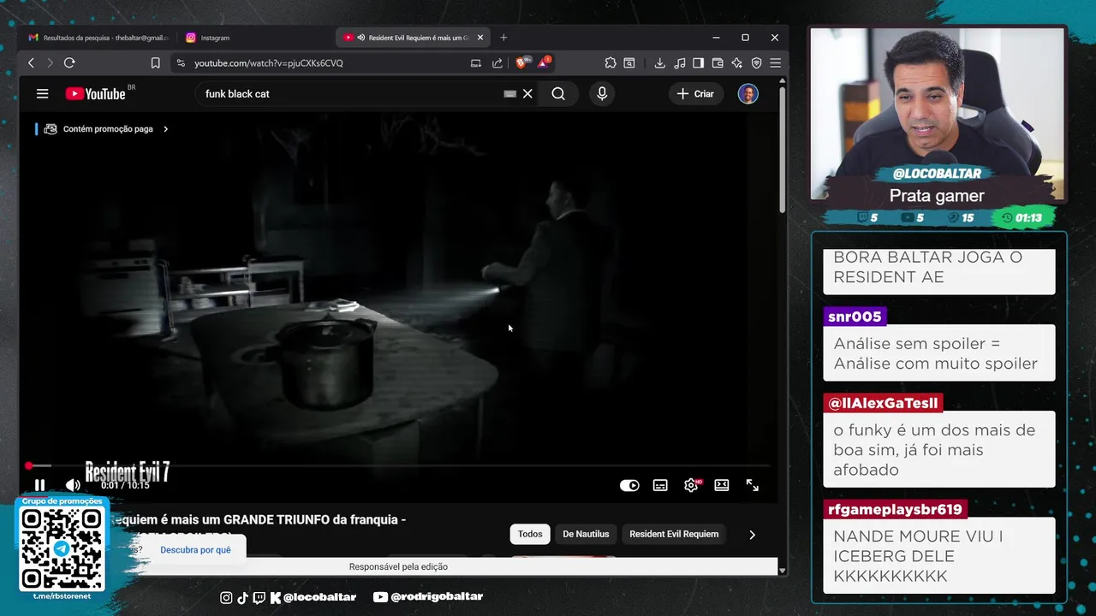The width and height of the screenshot is (1096, 616).
Task: Click the '@LOCOBALTAR' webcam label
Action: (x=937, y=173)
